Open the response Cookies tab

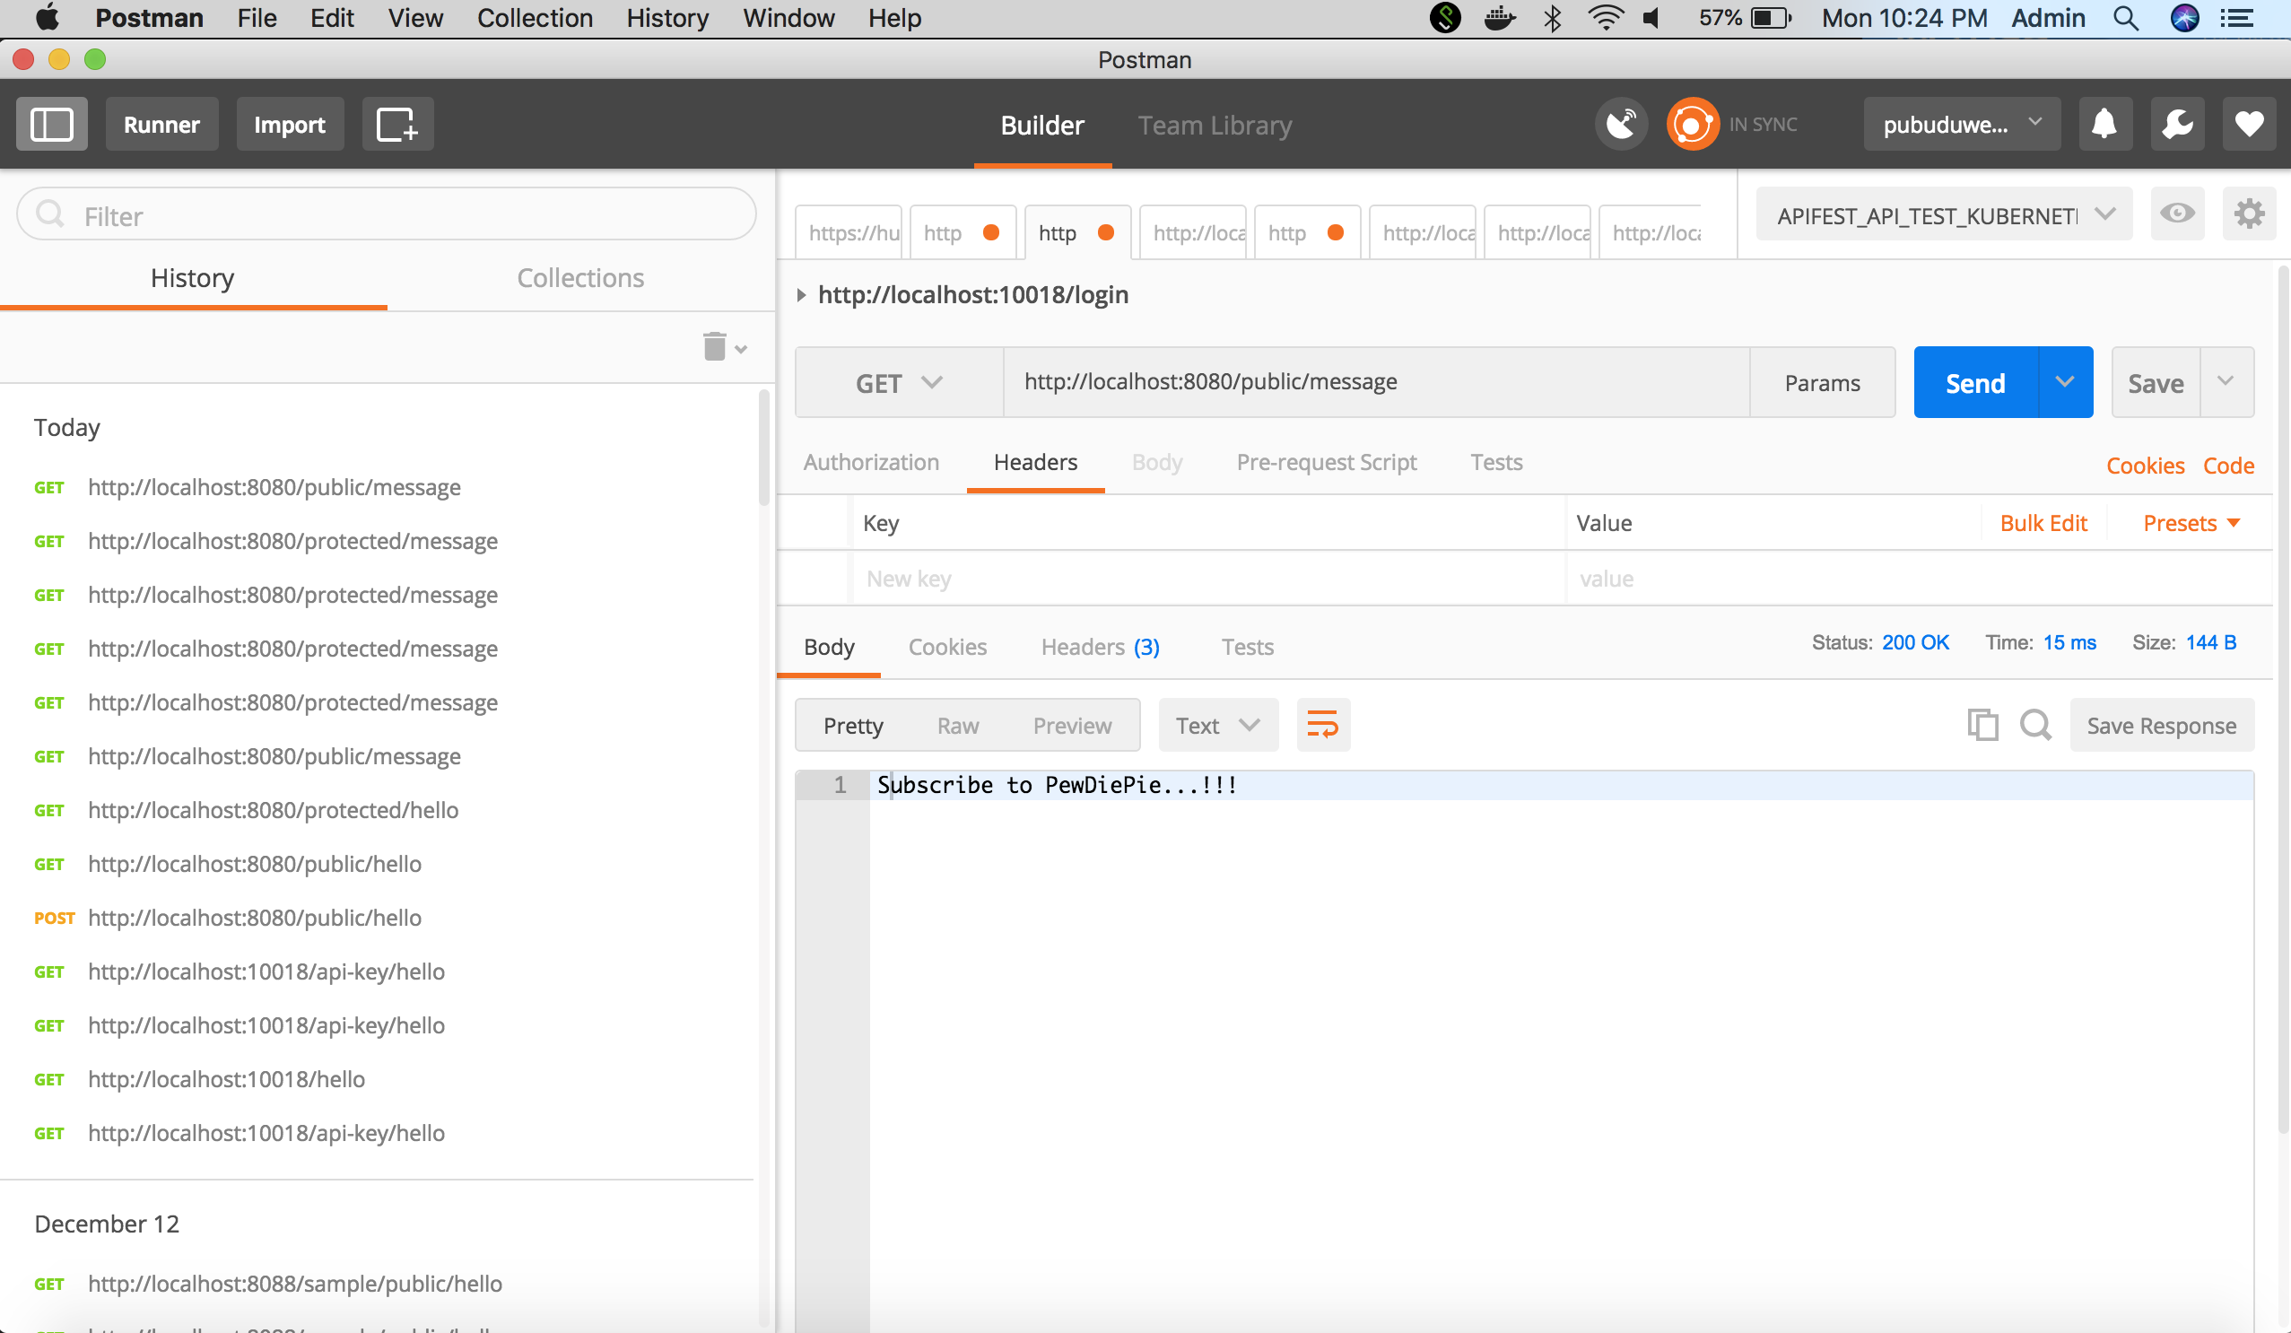tap(947, 647)
